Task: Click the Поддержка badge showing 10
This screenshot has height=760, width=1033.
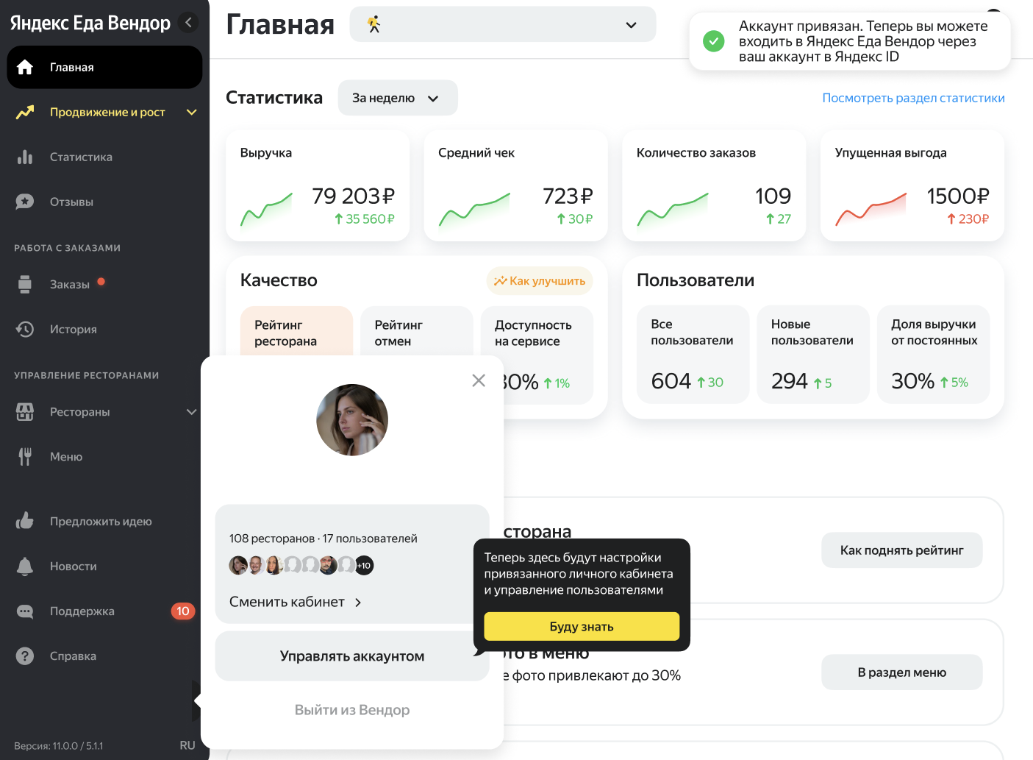Action: tap(183, 611)
